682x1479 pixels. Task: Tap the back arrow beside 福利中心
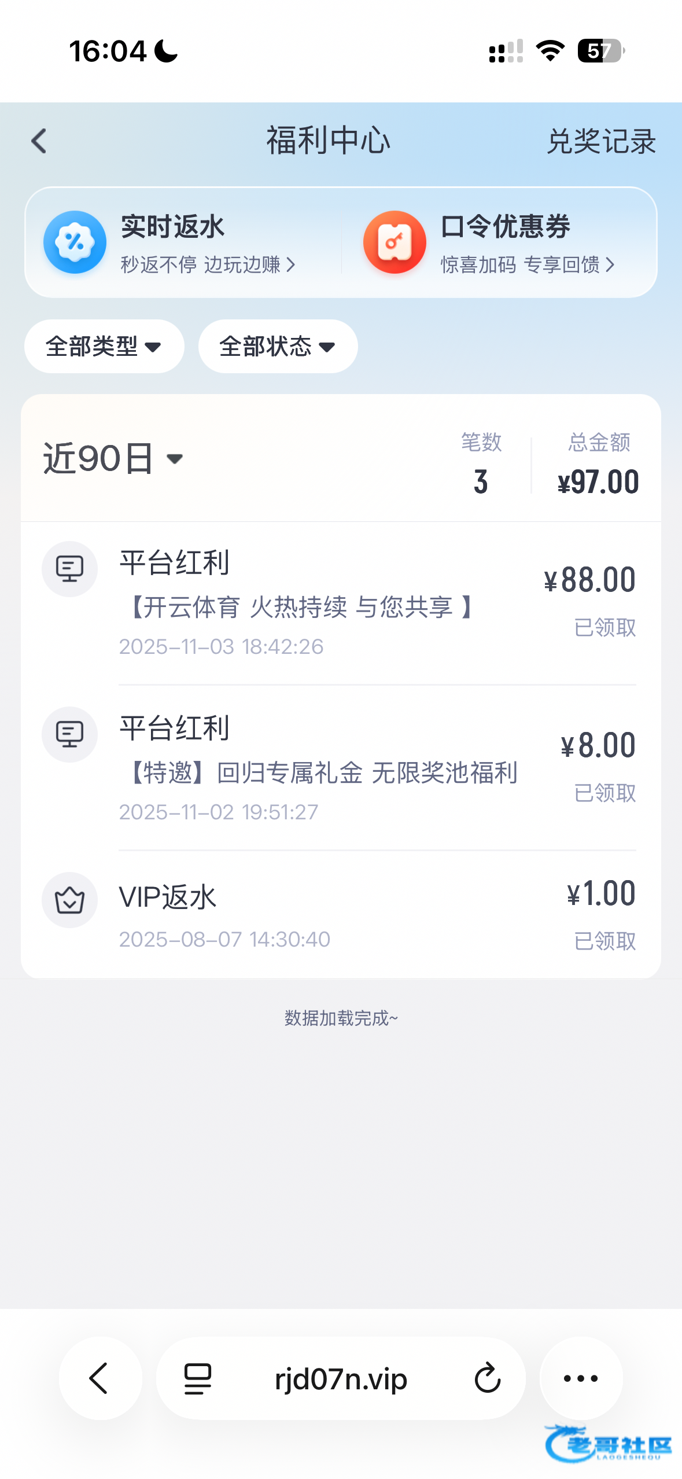coord(39,141)
